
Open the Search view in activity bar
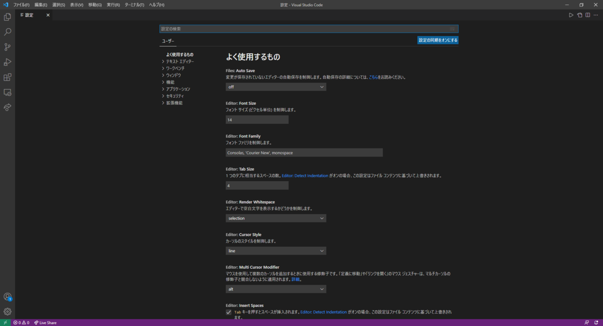8,32
